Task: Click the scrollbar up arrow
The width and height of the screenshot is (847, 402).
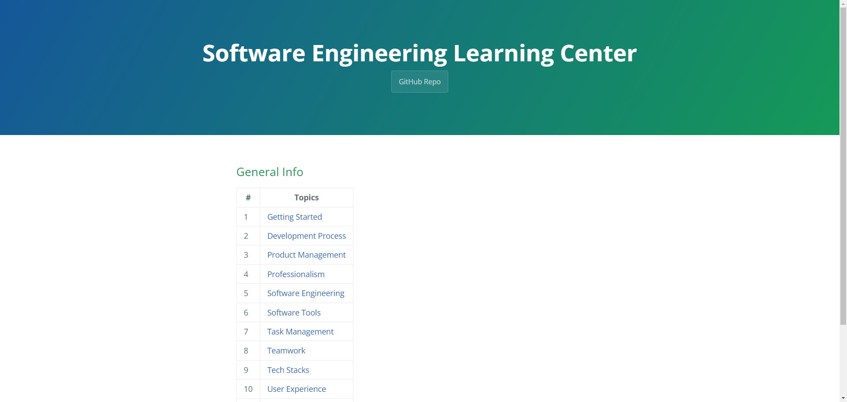Action: point(843,3)
